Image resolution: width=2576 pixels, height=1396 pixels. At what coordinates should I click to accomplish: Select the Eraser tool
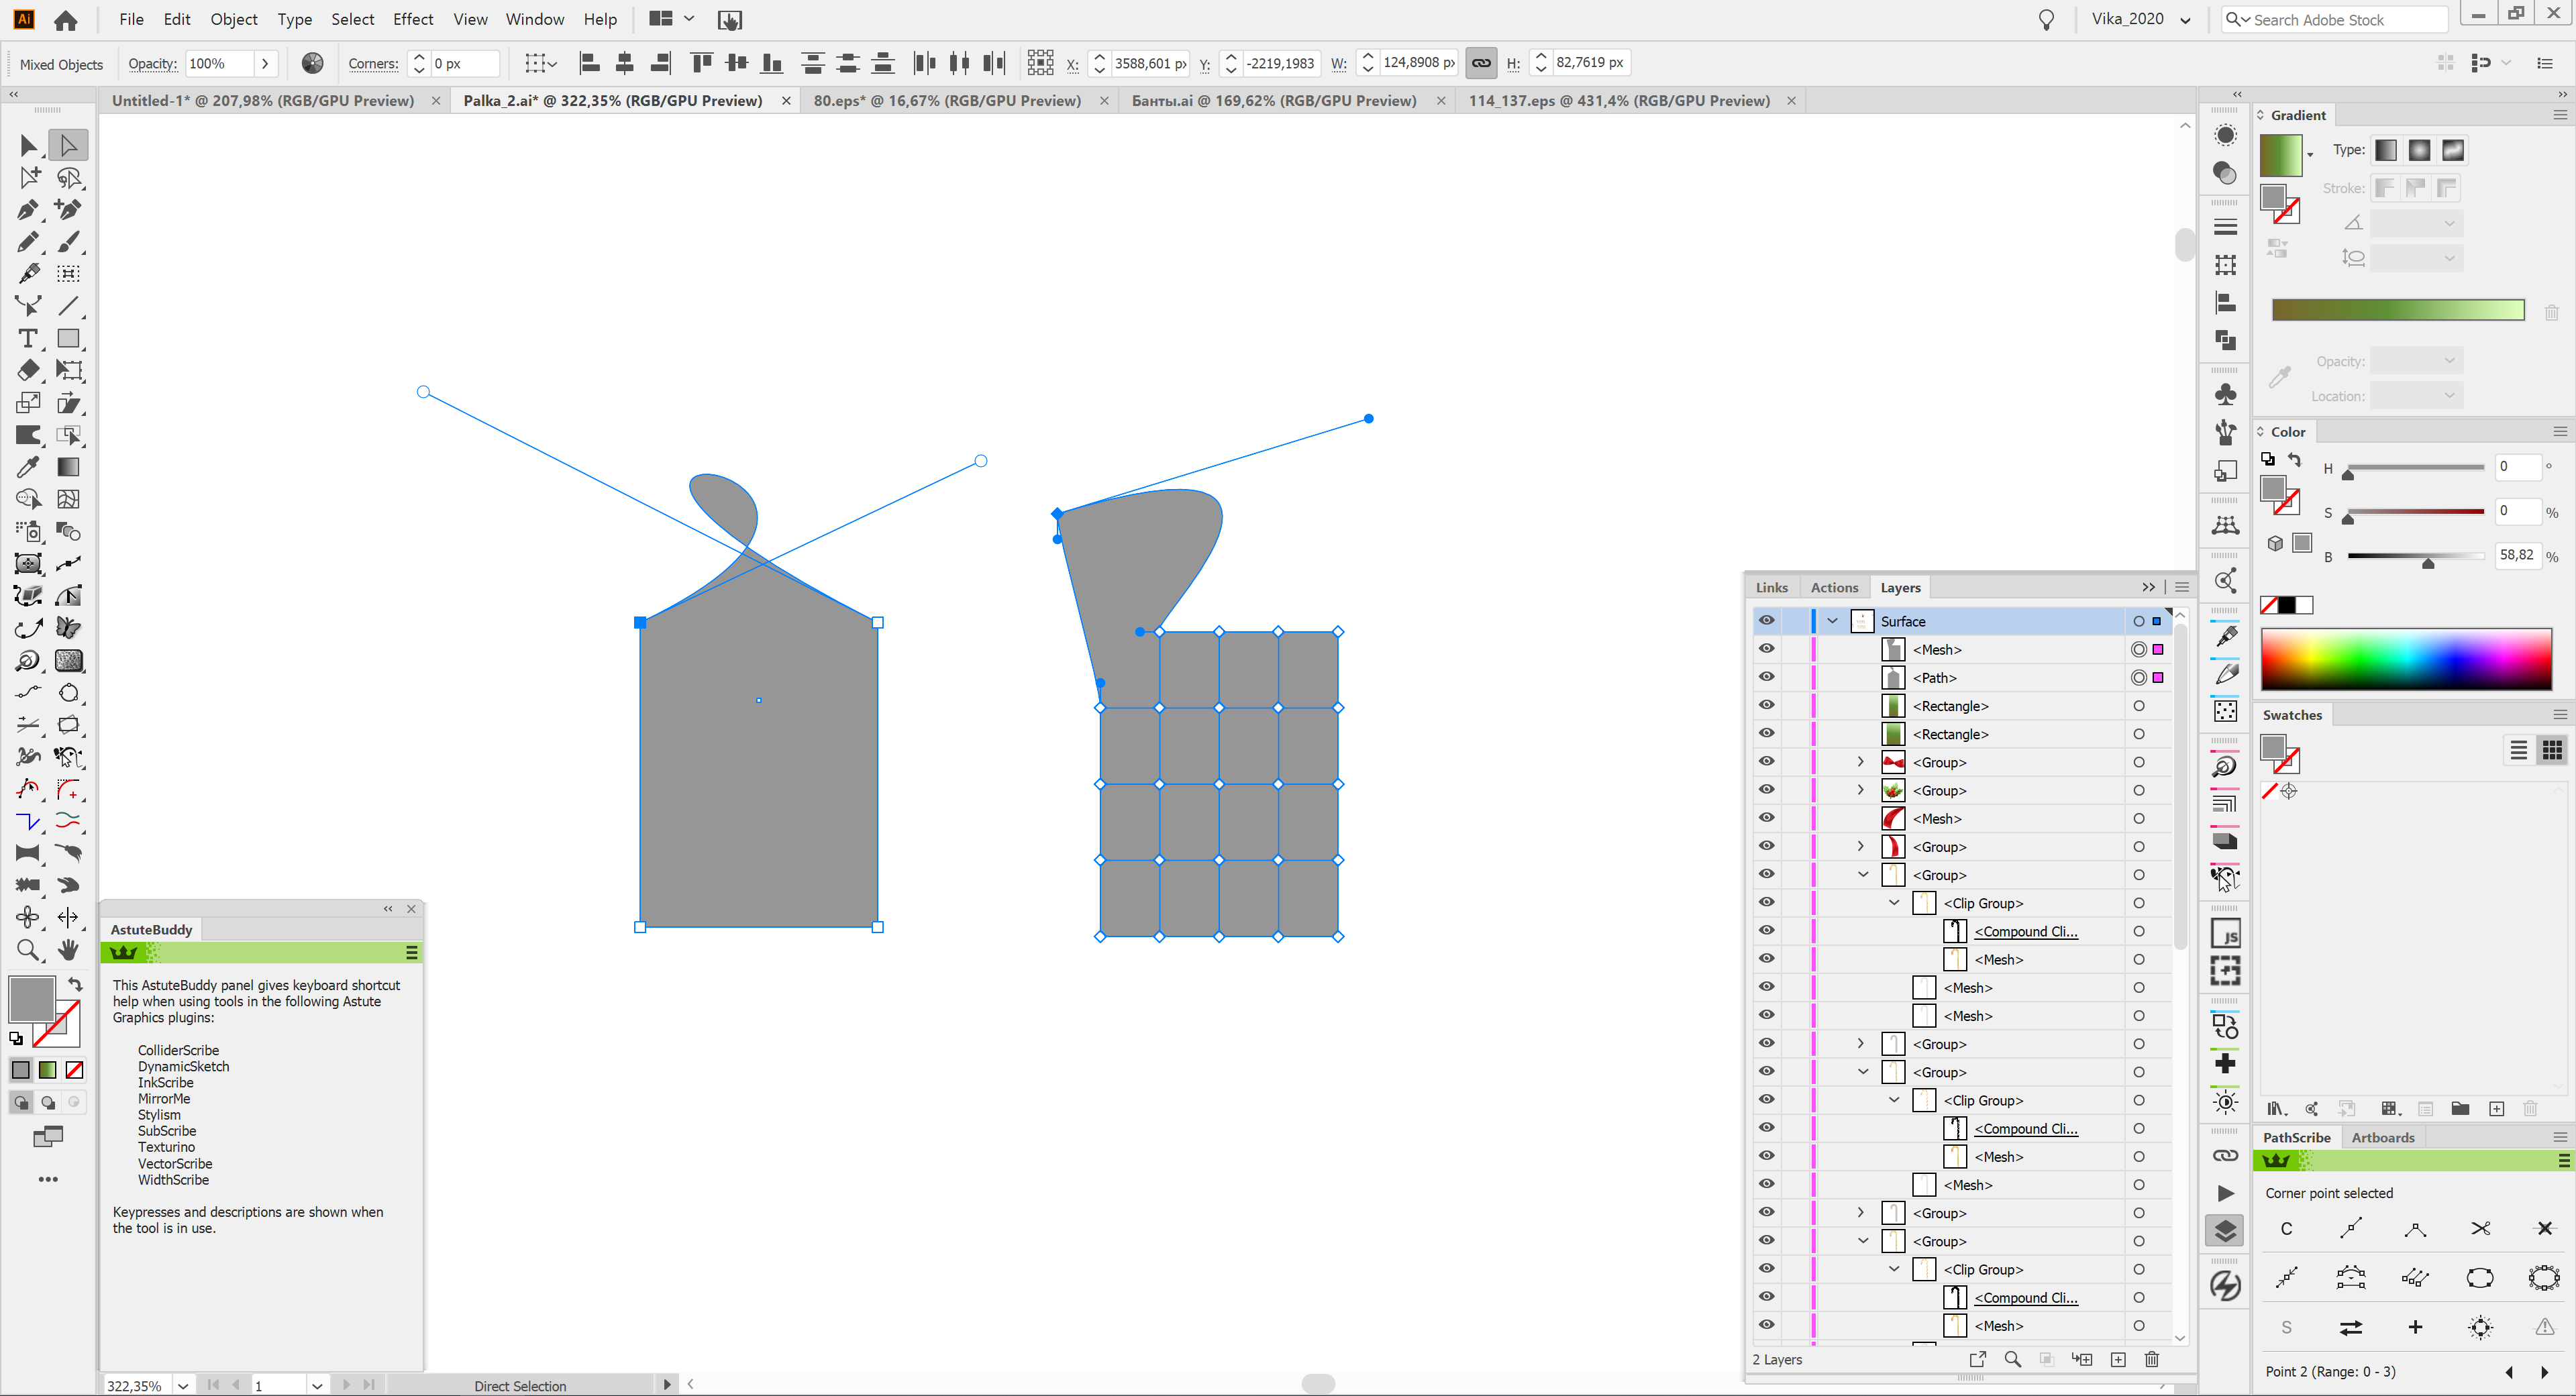28,370
